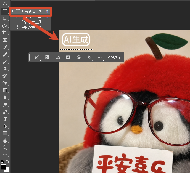Select the Hand tool
190x173 pixels.
[x=5, y=140]
